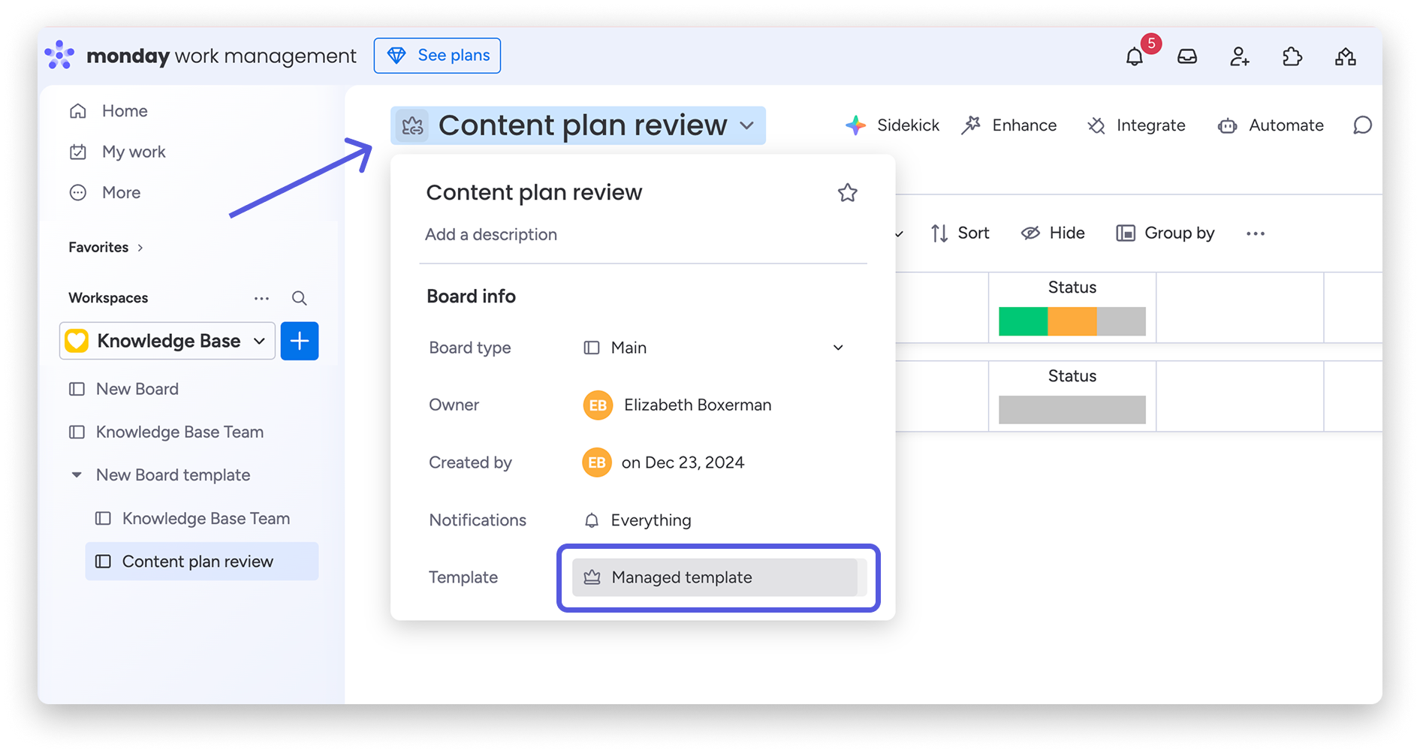Open top-level Knowledge Base Team board
The image size is (1420, 753).
tap(179, 432)
